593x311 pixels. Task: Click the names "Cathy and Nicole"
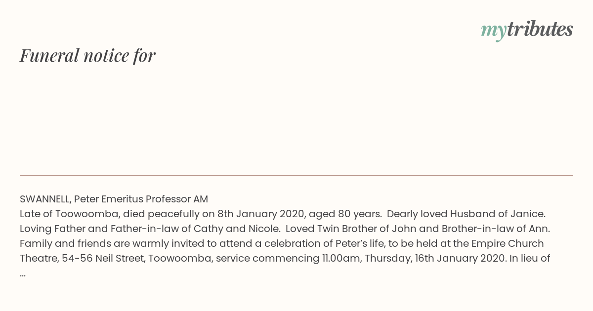click(x=236, y=229)
